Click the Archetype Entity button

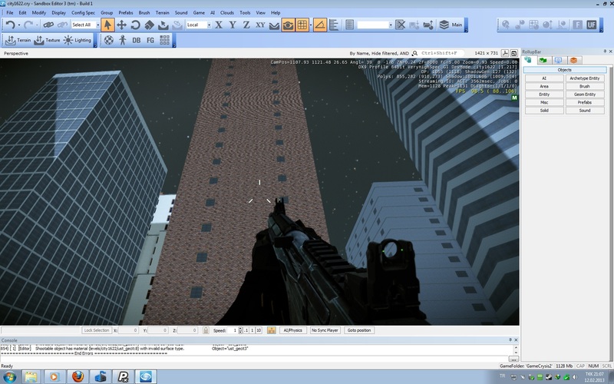pos(585,78)
